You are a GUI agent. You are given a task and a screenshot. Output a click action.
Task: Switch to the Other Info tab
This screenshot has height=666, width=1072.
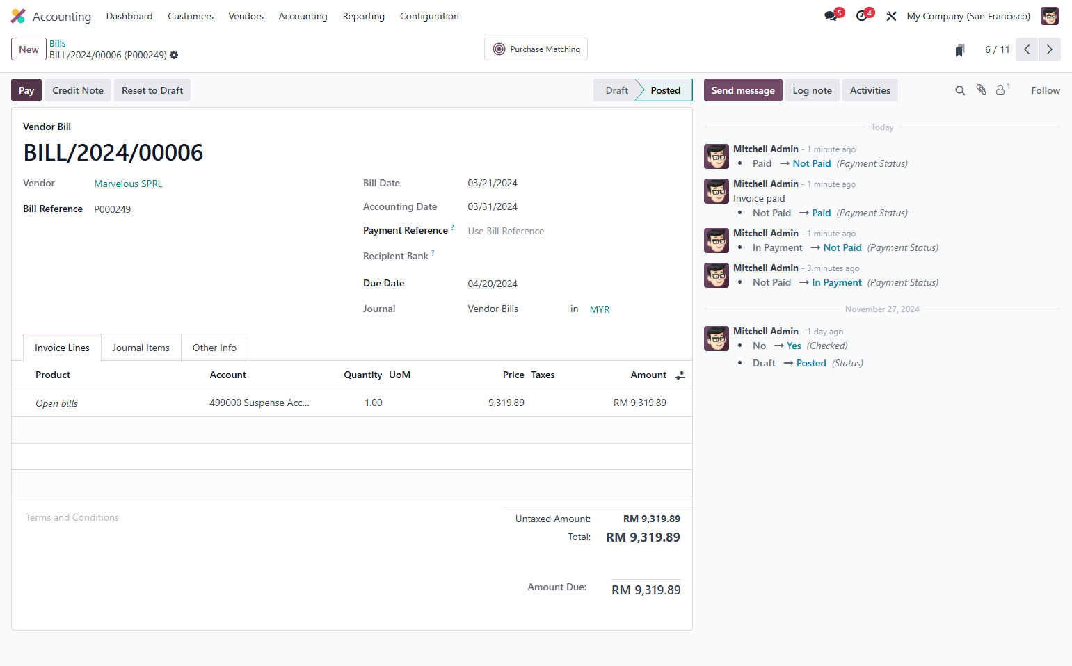(x=214, y=348)
